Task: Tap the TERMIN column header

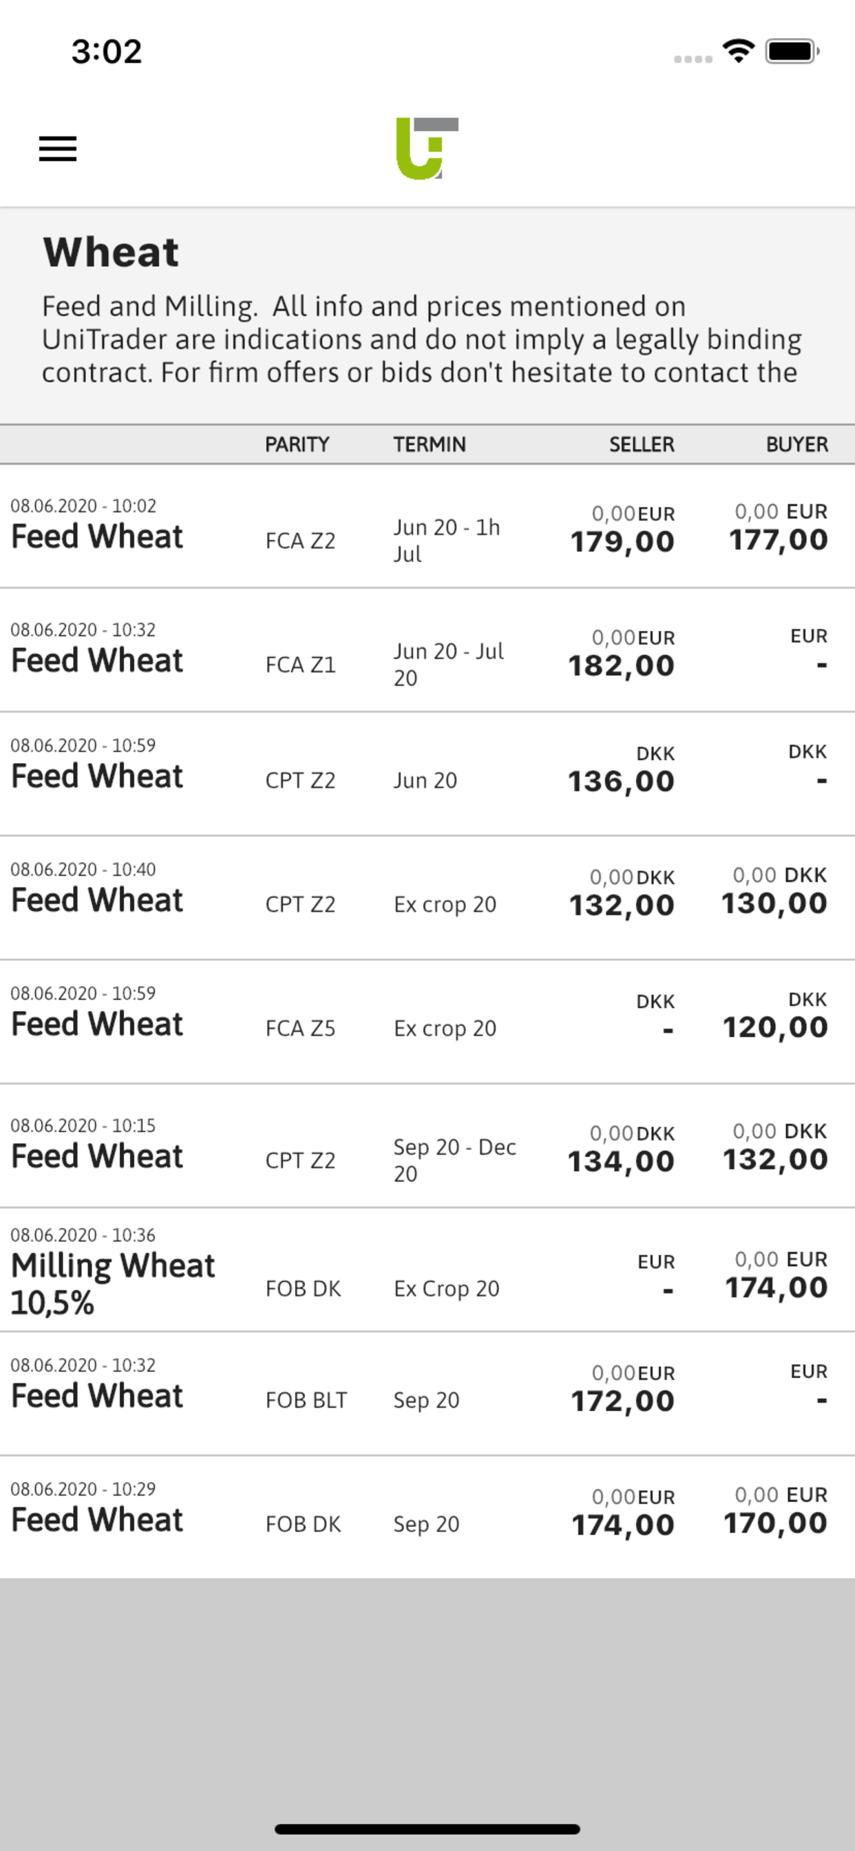Action: [x=429, y=445]
